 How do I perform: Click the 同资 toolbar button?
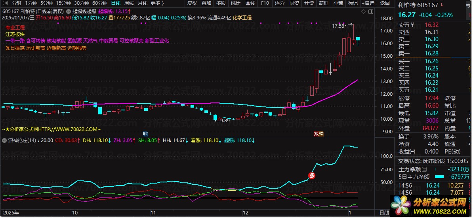[294, 3]
